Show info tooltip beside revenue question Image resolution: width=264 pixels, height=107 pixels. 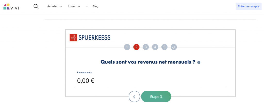click(x=199, y=63)
